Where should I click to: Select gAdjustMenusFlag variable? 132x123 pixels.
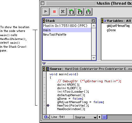coord(118,26)
